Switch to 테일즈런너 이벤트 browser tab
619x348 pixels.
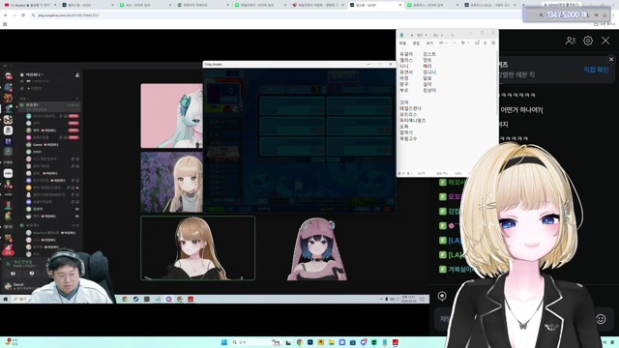click(x=316, y=5)
